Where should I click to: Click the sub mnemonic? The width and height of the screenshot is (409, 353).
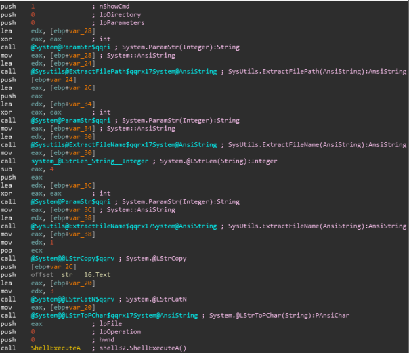tap(6, 169)
